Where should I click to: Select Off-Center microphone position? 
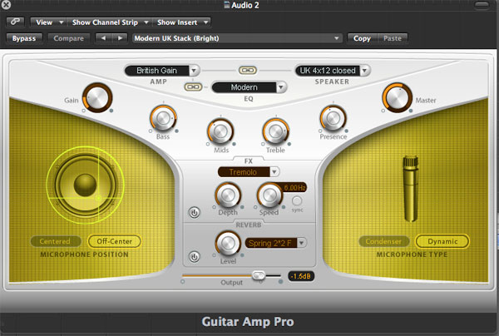pos(114,241)
